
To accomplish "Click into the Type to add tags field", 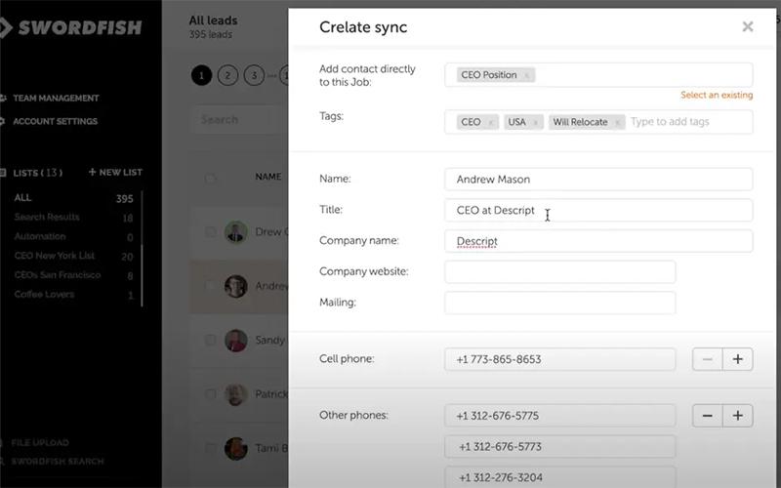I will click(690, 122).
